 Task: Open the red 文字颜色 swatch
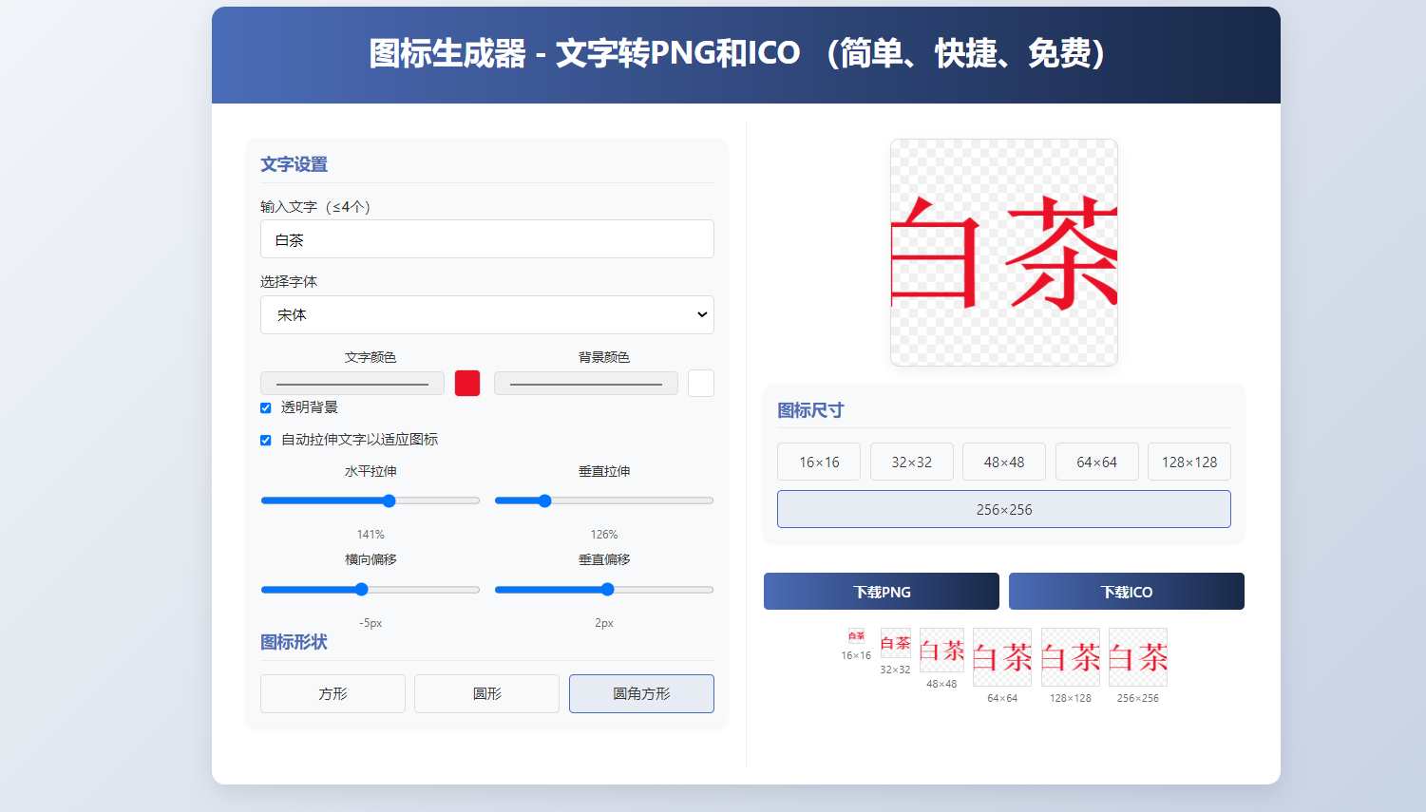pos(467,384)
